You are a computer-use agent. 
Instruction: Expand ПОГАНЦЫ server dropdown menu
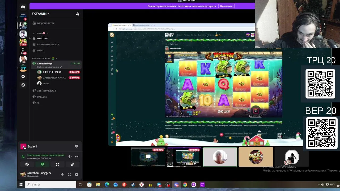41,14
